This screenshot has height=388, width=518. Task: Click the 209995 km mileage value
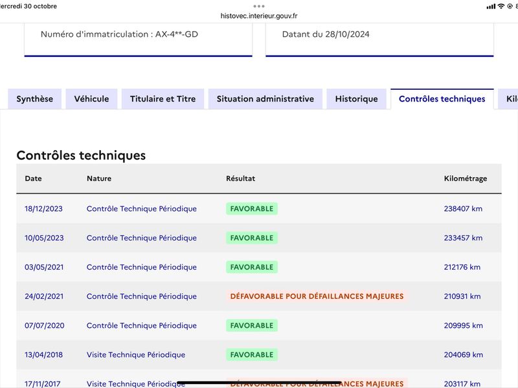[463, 326]
